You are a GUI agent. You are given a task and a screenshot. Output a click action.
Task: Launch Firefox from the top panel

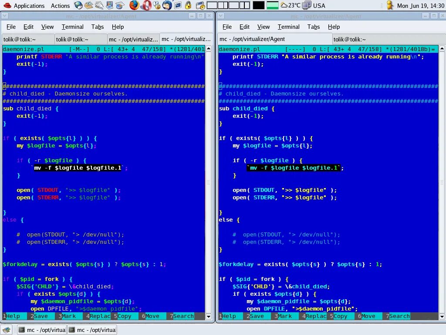click(134, 5)
